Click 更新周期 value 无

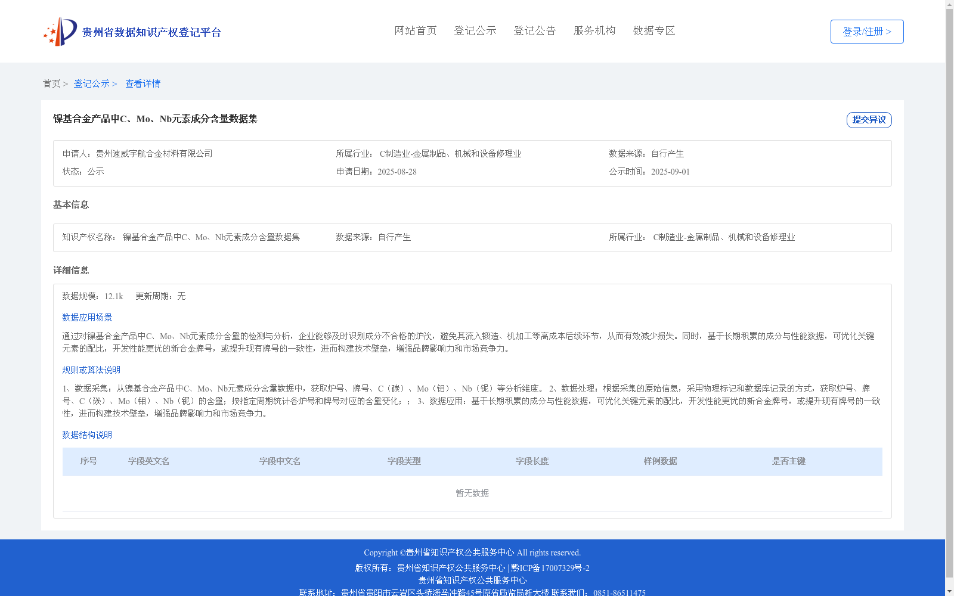pyautogui.click(x=181, y=296)
